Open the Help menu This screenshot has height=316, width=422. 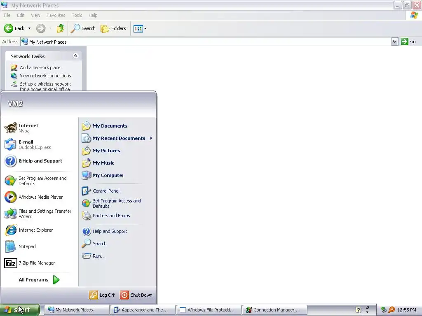[x=93, y=15]
